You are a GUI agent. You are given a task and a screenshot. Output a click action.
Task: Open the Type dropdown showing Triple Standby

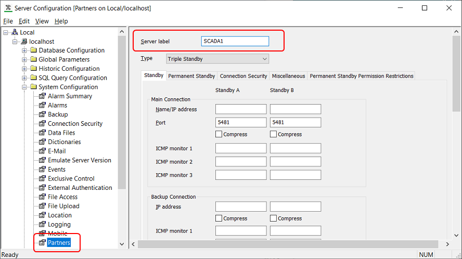[217, 59]
